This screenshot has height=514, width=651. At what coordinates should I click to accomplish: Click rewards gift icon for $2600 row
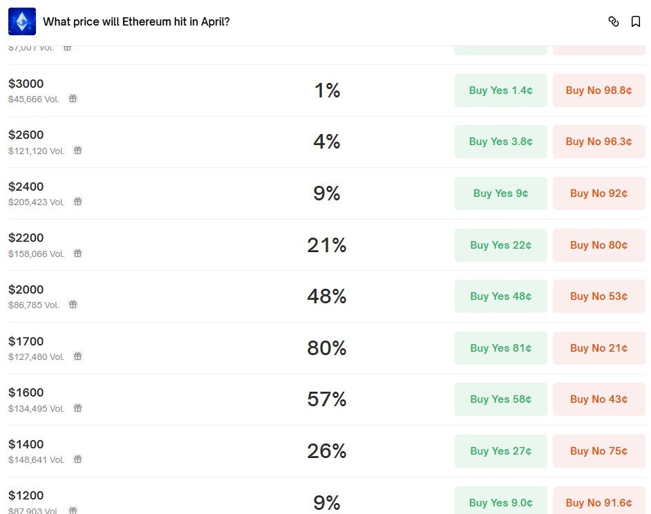click(x=77, y=151)
